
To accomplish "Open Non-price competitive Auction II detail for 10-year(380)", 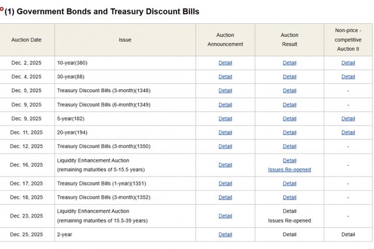I will pos(348,63).
